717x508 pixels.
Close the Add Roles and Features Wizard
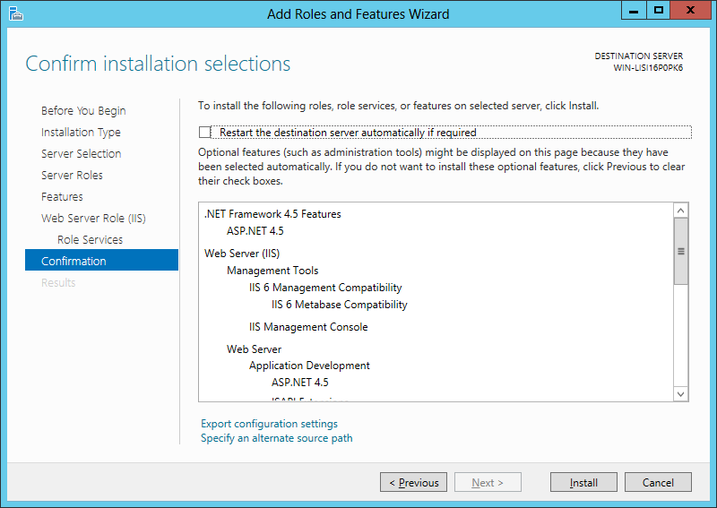691,10
